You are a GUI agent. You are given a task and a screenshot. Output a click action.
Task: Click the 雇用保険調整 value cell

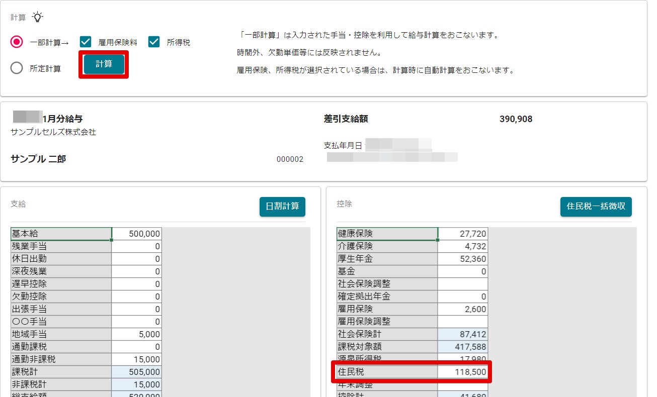tap(463, 322)
